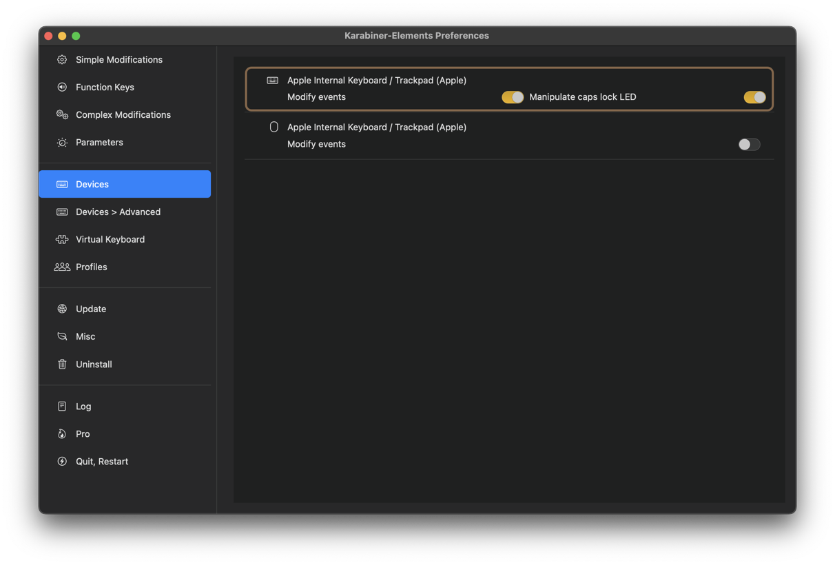Click first 'Apple Internal Keyboard / Trackpad' keyboard name
This screenshot has height=565, width=835.
click(x=377, y=81)
